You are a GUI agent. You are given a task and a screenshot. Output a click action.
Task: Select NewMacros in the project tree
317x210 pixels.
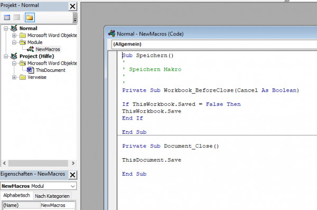tap(48, 49)
